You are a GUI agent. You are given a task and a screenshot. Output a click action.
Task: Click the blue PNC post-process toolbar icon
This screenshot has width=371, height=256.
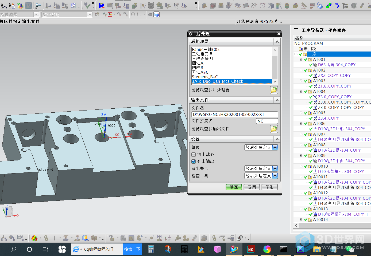click(102, 5)
